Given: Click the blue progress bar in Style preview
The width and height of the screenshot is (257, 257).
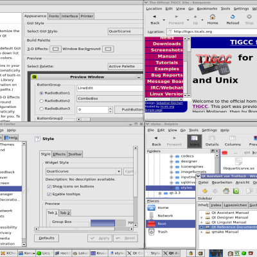Looking at the screenshot, I should (108, 223).
